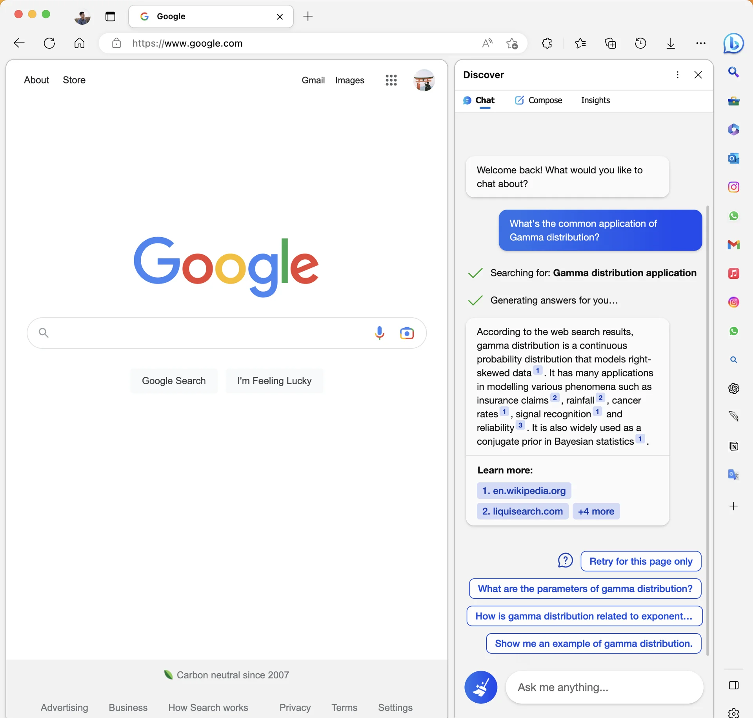Click the Ask me anything chat box
Screen dimensions: 753x718
604,687
